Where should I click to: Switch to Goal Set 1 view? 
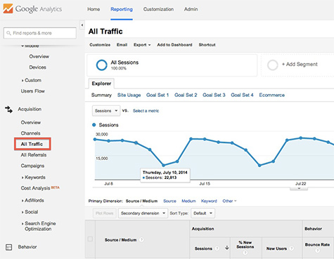pyautogui.click(x=158, y=95)
